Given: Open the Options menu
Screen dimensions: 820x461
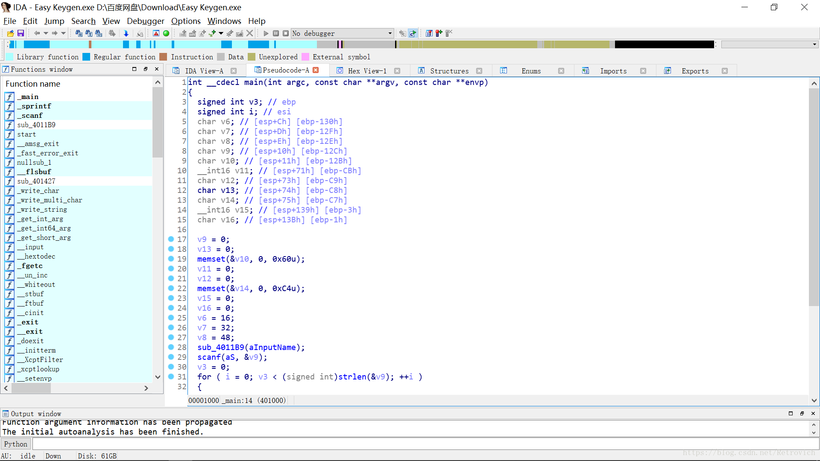Looking at the screenshot, I should point(186,21).
